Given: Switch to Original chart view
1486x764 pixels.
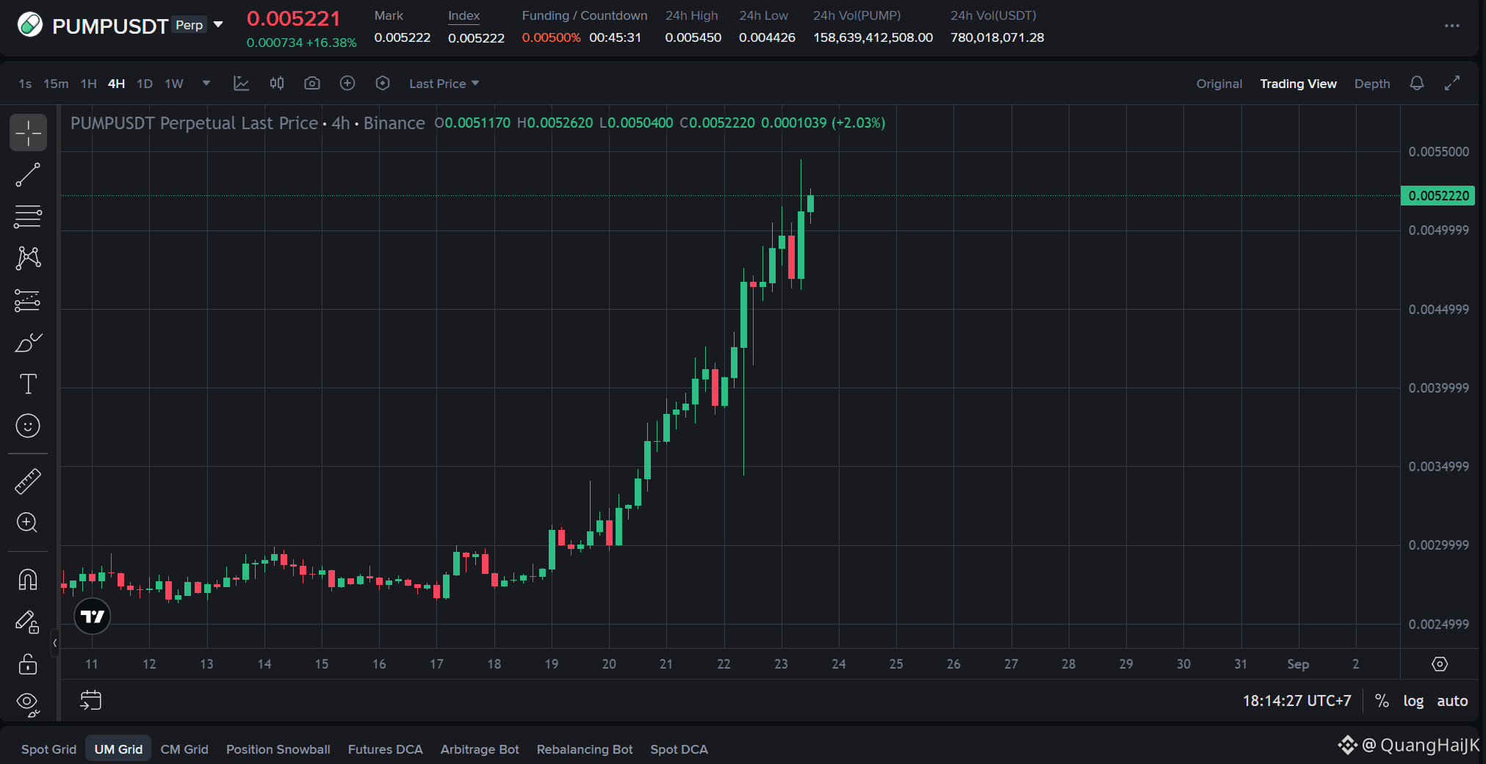Looking at the screenshot, I should click(x=1219, y=84).
